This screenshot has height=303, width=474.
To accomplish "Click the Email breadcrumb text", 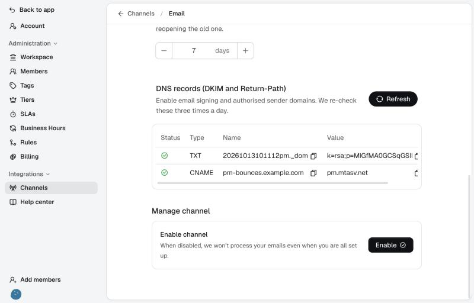I will (177, 14).
